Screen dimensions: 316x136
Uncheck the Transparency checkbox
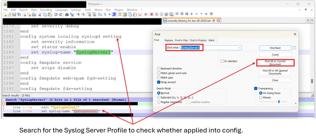click(256, 88)
